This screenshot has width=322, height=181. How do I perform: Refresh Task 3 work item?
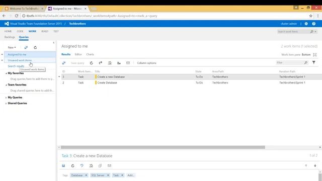(x=72, y=165)
